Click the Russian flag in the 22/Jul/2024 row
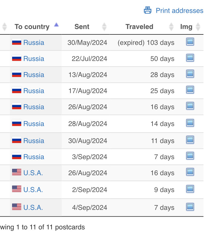The image size is (208, 237). (17, 58)
